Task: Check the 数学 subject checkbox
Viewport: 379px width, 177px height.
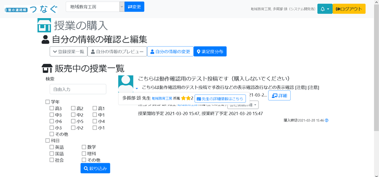Action: 84,147
